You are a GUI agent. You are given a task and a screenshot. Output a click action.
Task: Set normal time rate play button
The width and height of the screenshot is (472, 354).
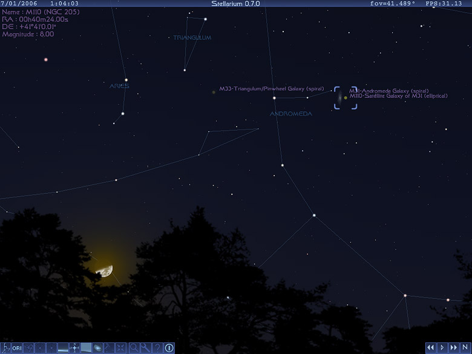[442, 348]
